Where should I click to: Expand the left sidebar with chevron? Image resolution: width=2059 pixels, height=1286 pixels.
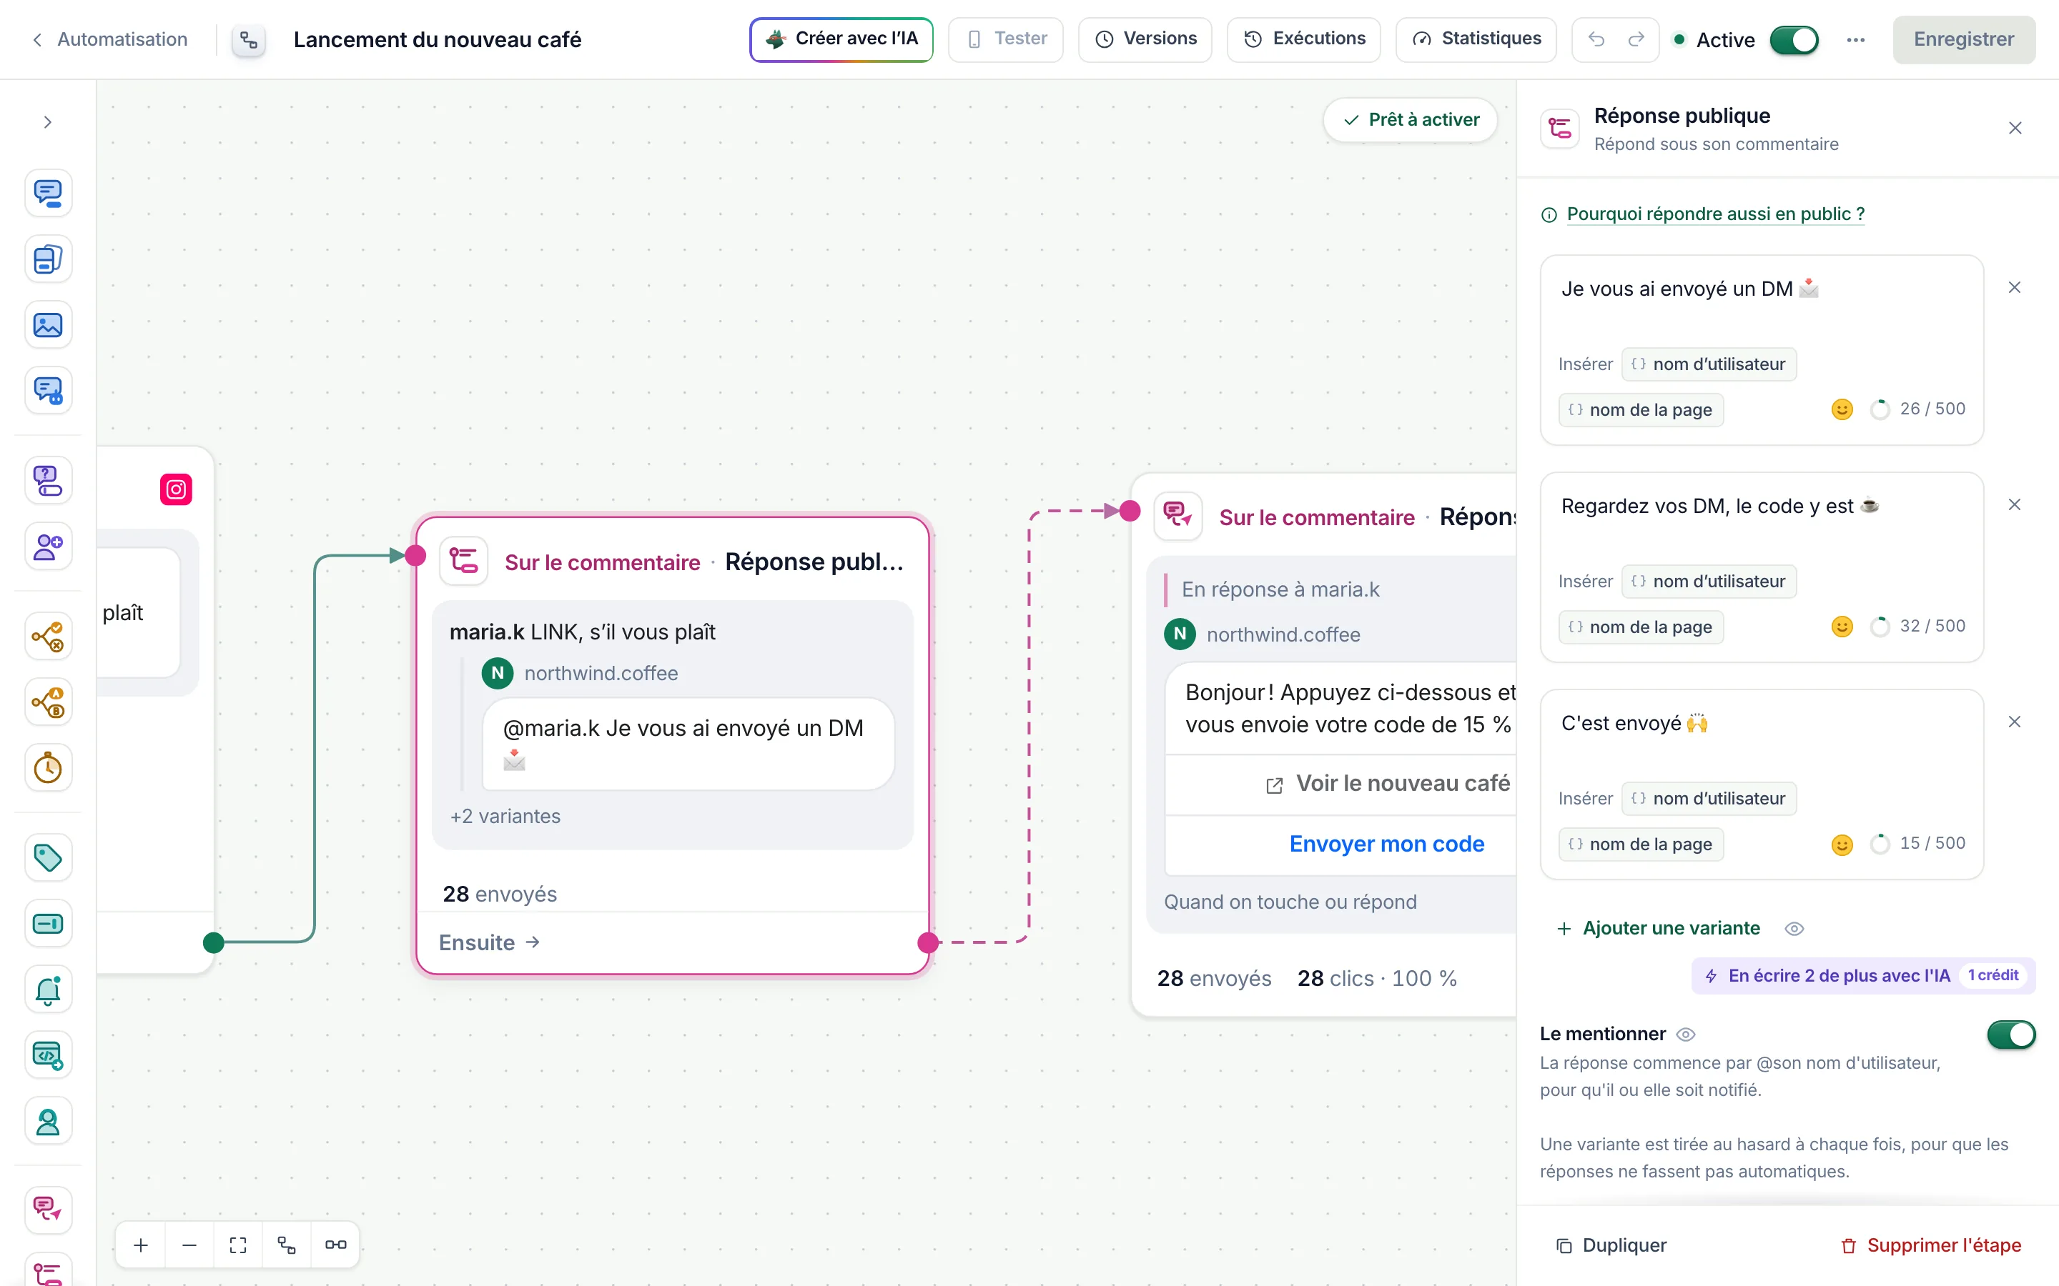(48, 121)
